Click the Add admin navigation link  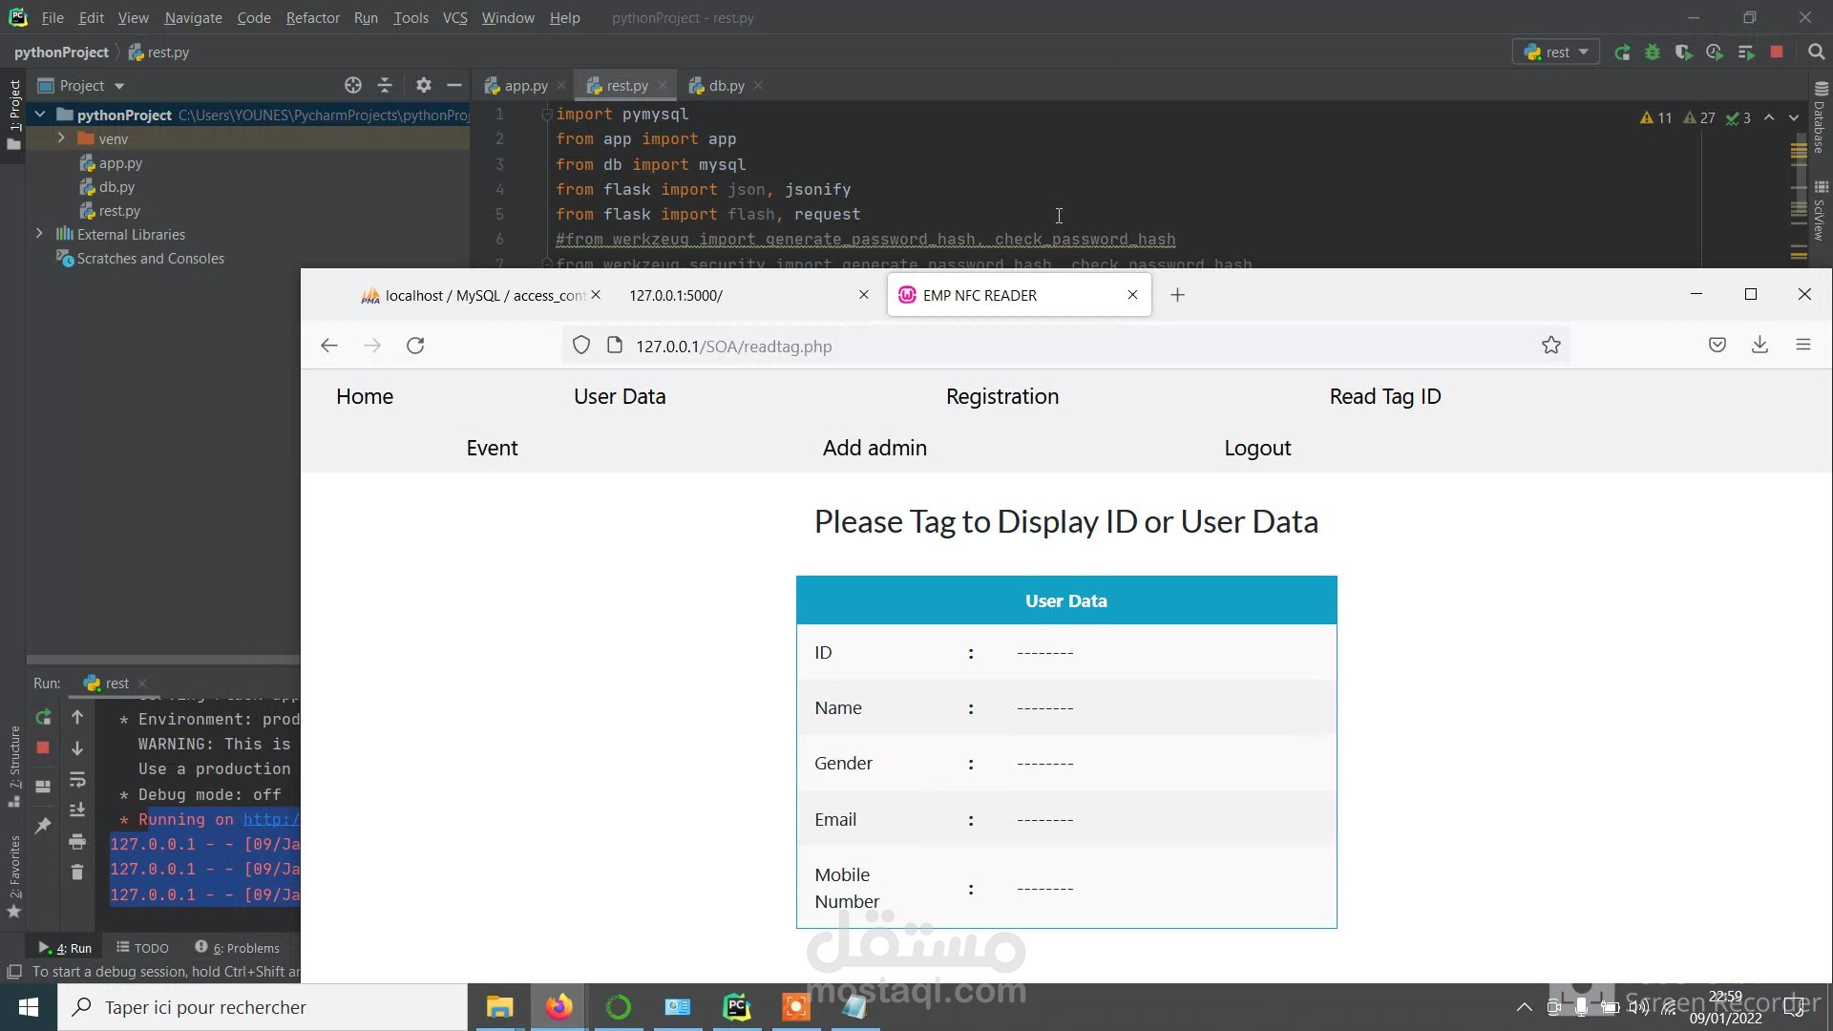[874, 448]
